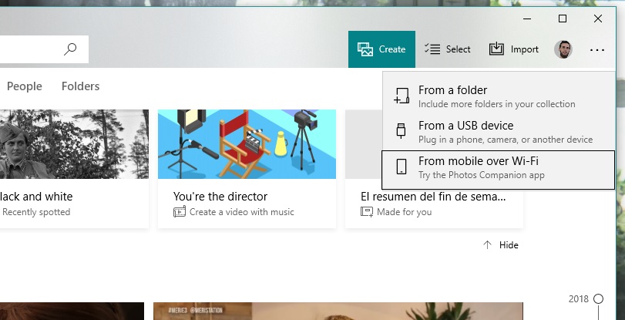Open El resumen del fin de semana card
625x320 pixels.
tap(434, 168)
